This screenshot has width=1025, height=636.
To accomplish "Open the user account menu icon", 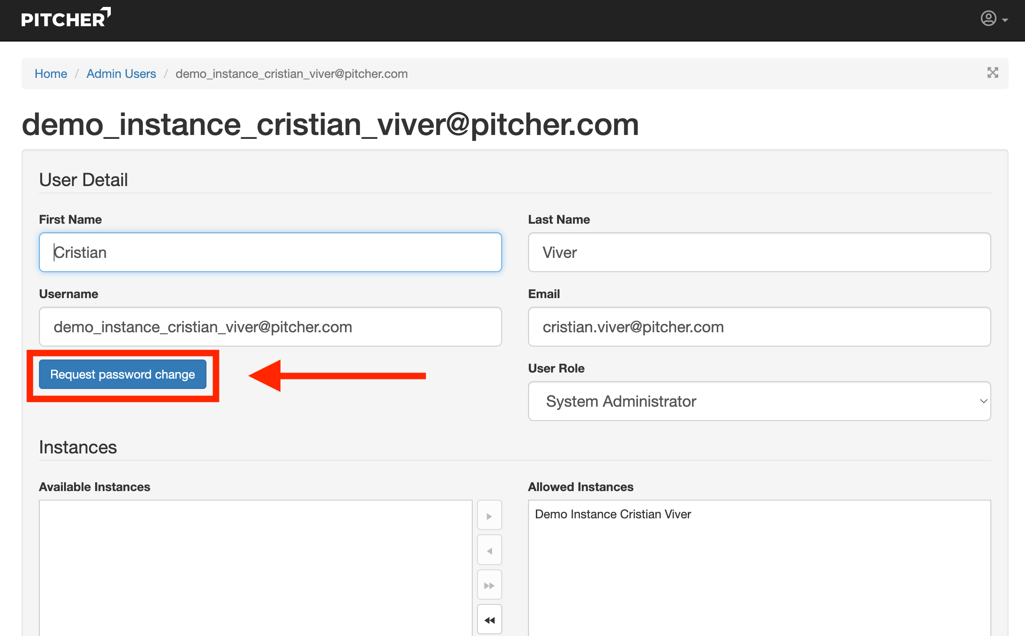I will click(988, 19).
